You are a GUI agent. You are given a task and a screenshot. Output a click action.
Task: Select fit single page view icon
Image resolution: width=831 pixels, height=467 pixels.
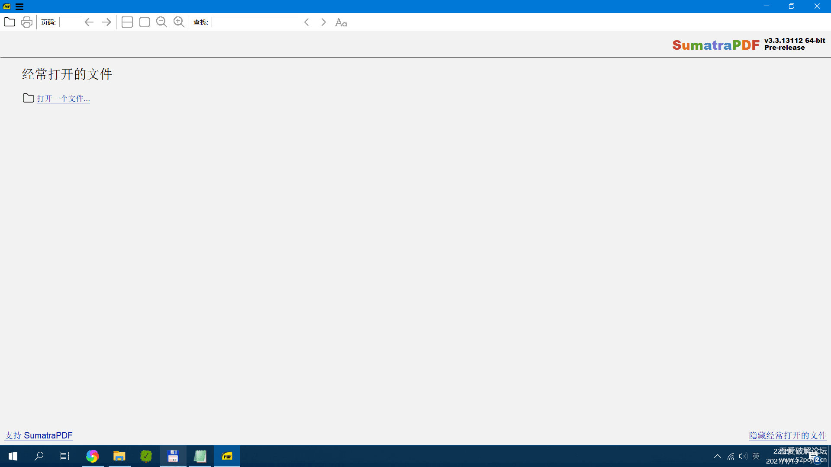pos(145,22)
